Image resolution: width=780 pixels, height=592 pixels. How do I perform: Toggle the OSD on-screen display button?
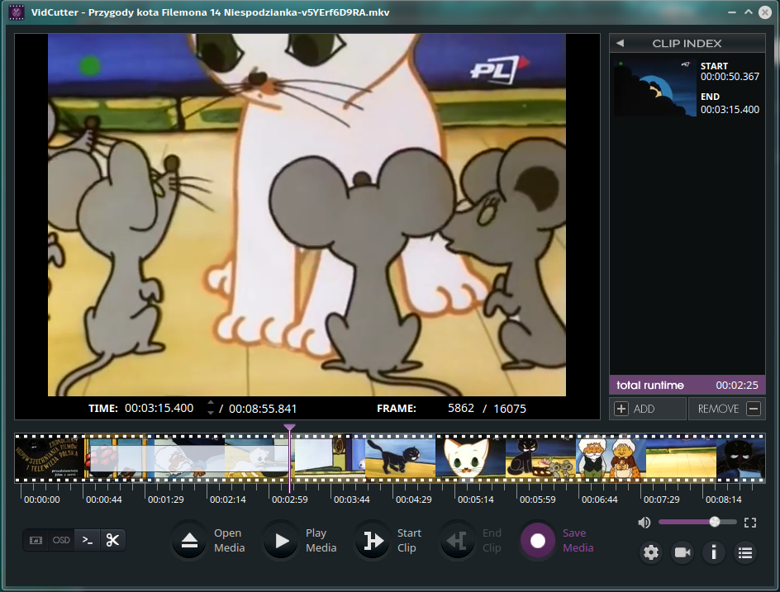coord(61,540)
